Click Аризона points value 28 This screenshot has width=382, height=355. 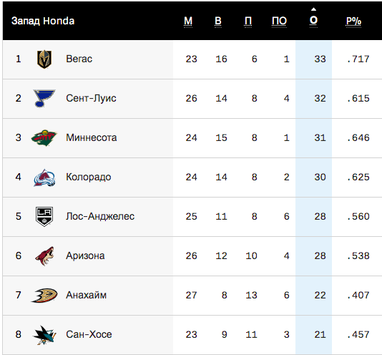(x=320, y=256)
